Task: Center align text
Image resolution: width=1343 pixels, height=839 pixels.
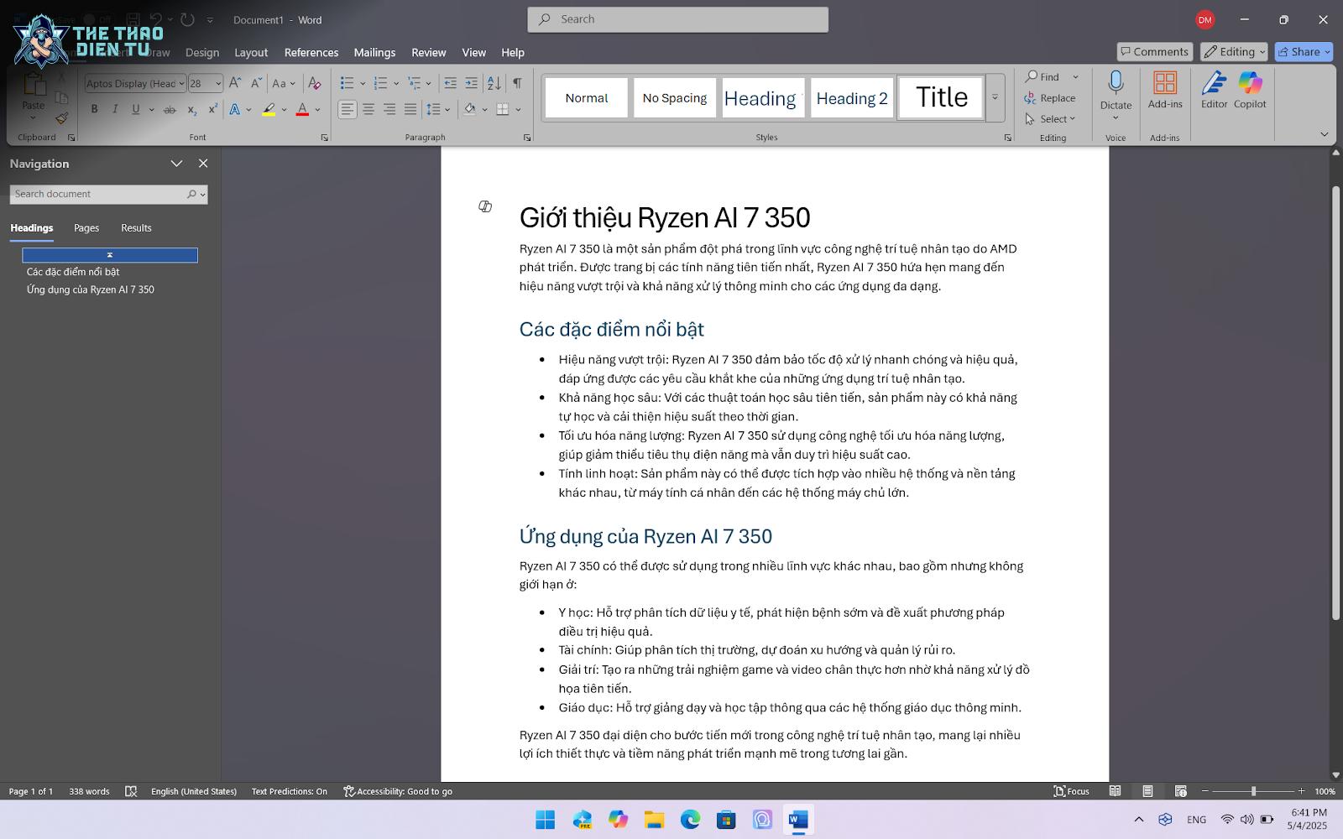Action: point(368,109)
